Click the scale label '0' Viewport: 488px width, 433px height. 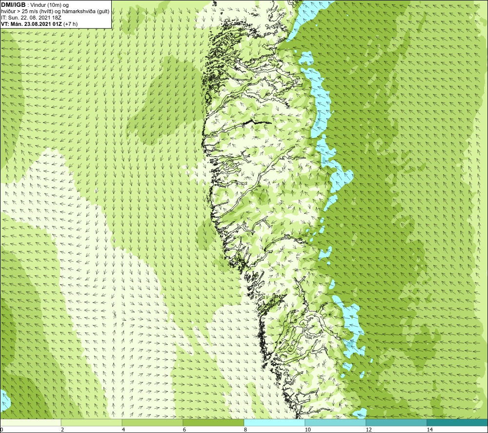(x=1, y=430)
